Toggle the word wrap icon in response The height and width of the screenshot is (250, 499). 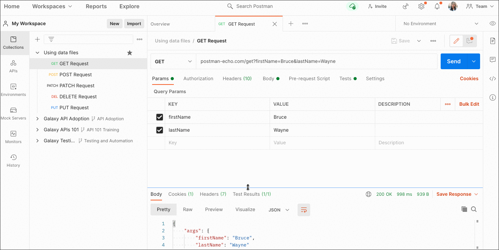[x=304, y=210]
